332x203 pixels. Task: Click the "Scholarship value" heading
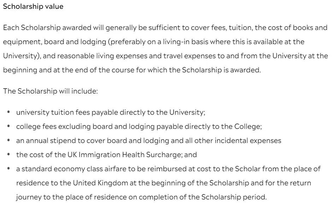33,6
